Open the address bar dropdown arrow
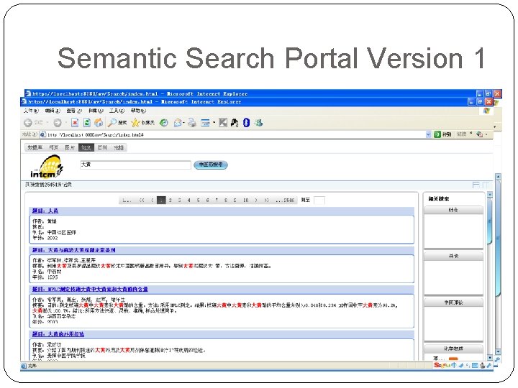 (x=429, y=134)
